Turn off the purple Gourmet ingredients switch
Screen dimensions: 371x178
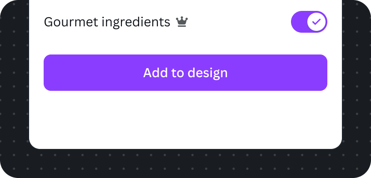point(309,22)
